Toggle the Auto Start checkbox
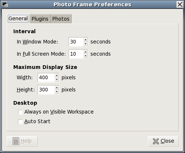The width and height of the screenshot is (185, 153). 20,122
